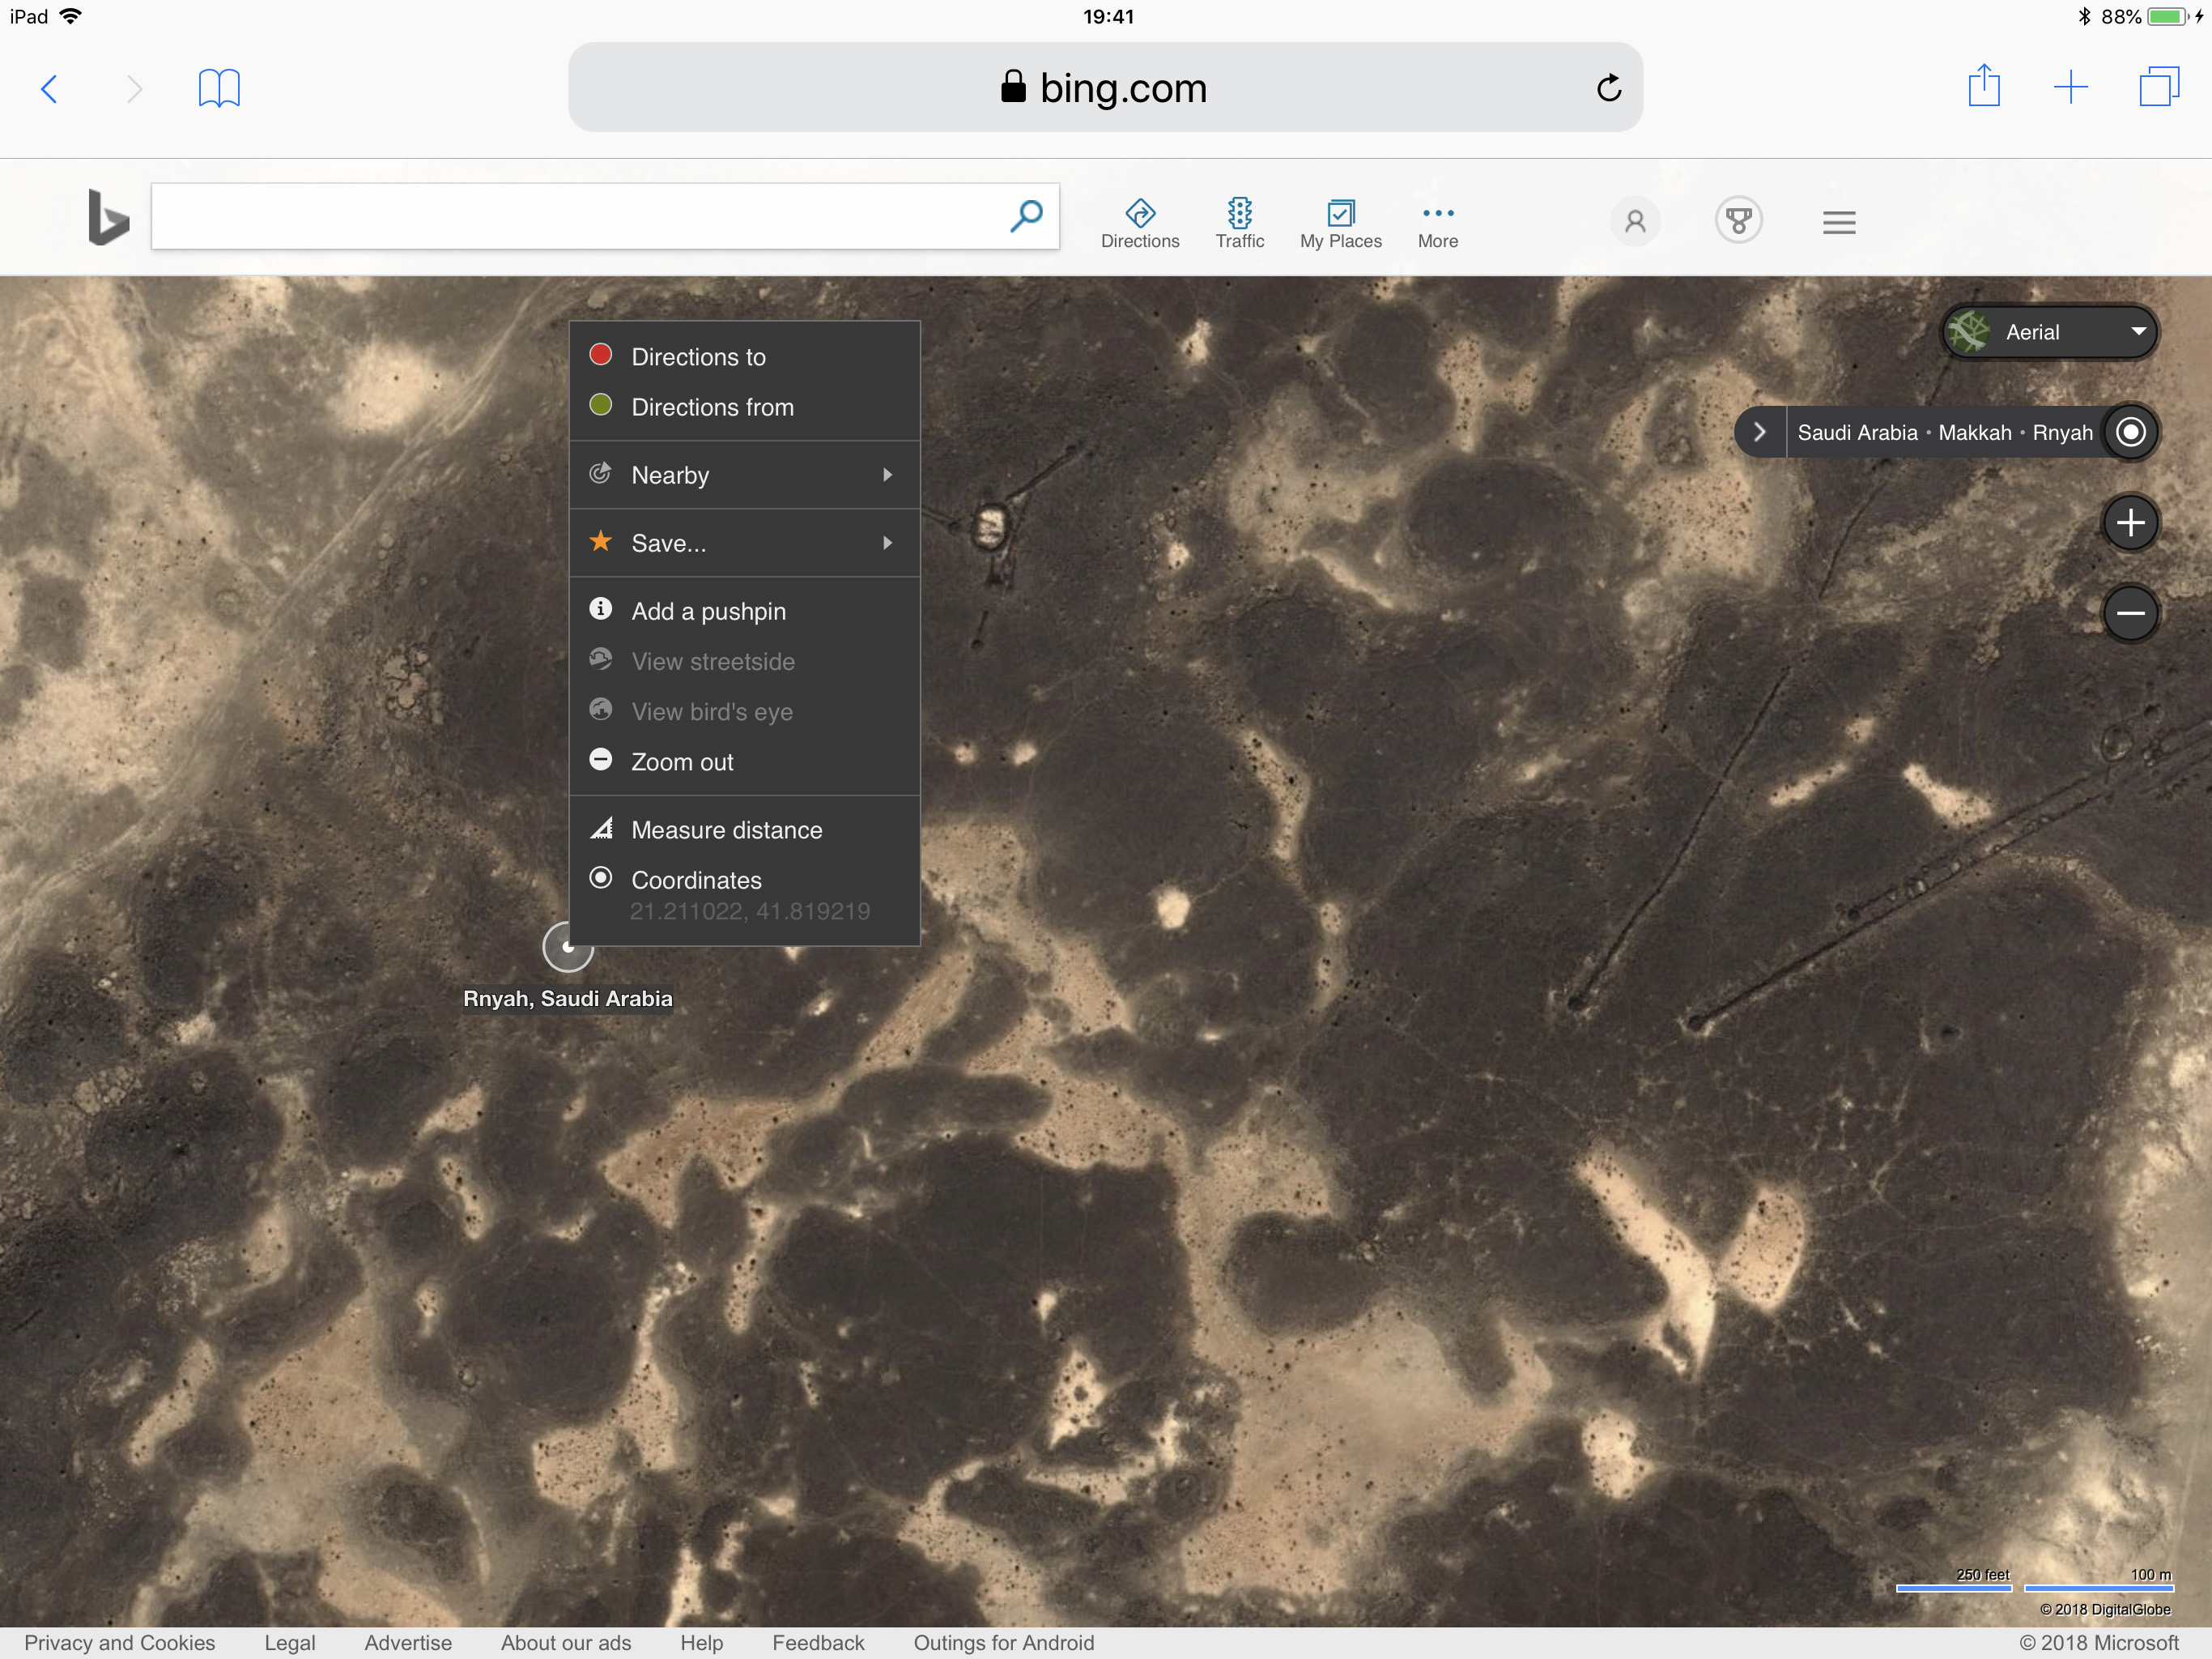Open the Bing rewards trophy icon
The height and width of the screenshot is (1659, 2212).
(x=1738, y=221)
